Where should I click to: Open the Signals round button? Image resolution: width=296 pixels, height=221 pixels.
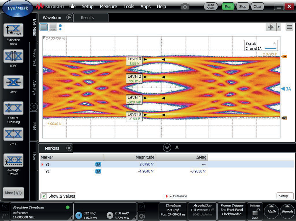click(287, 211)
